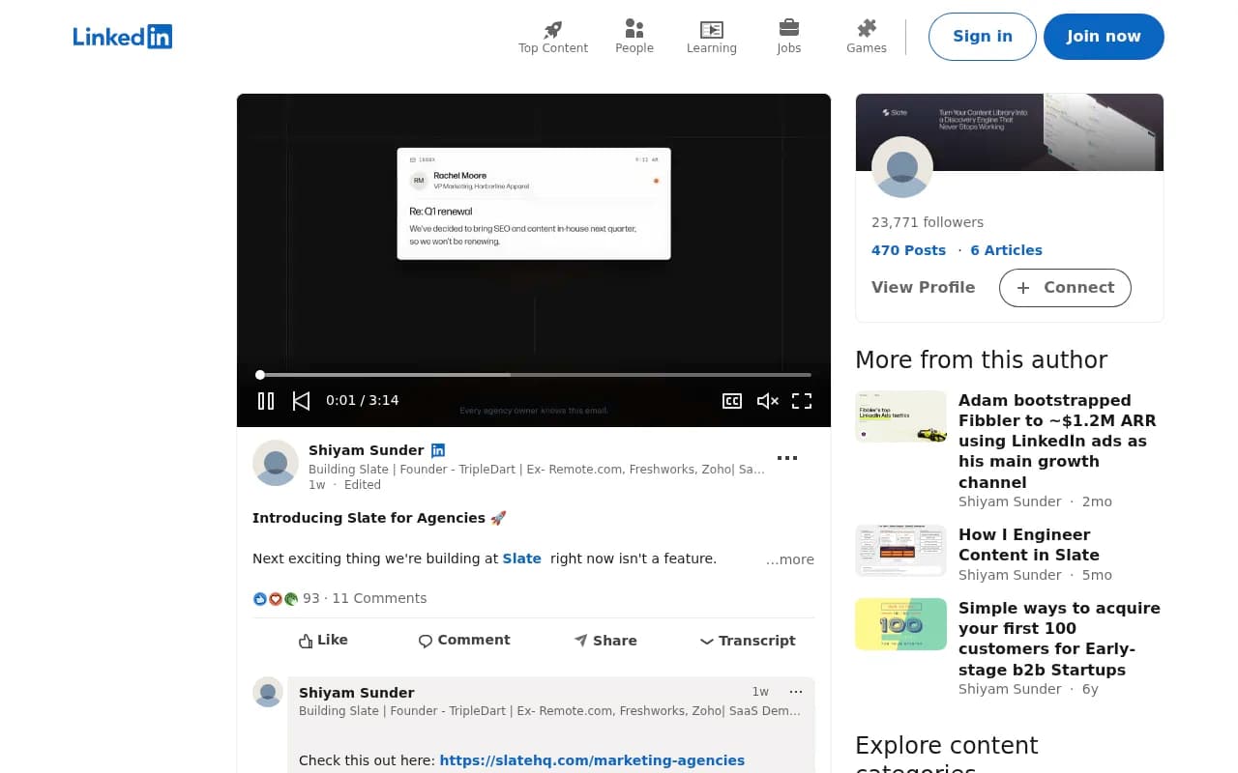Open the 6 Articles link
1238x773 pixels.
(1006, 250)
